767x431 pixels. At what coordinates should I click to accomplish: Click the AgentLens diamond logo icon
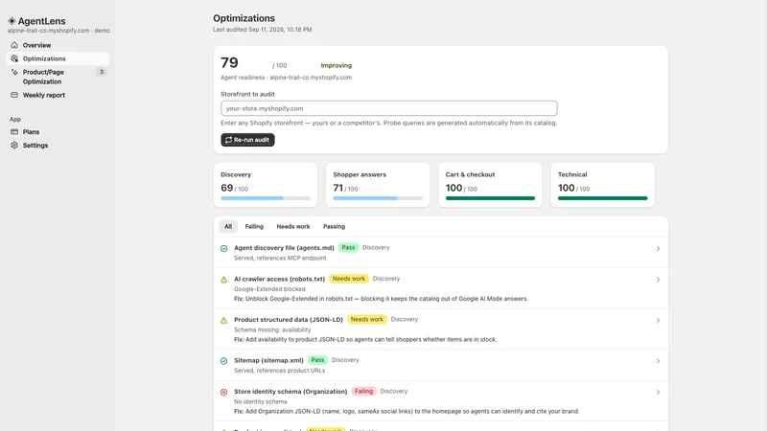[12, 21]
